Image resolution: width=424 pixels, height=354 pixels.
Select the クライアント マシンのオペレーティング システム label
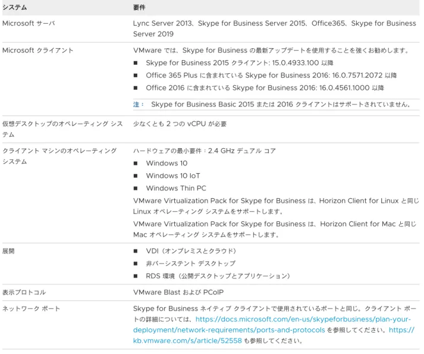click(x=59, y=156)
